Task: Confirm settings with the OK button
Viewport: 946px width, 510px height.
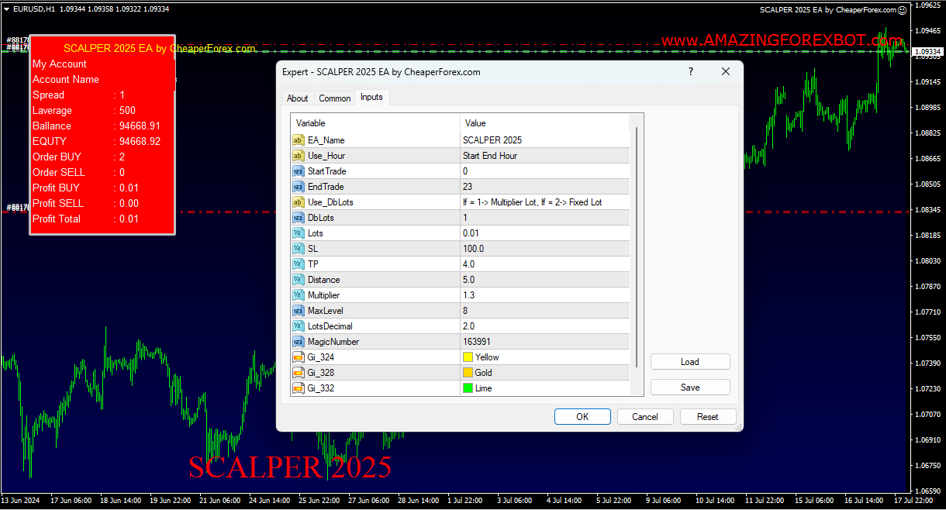Action: click(x=582, y=416)
